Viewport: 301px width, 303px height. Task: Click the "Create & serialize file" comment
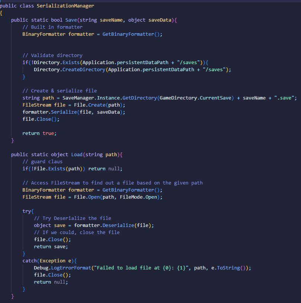(x=59, y=91)
